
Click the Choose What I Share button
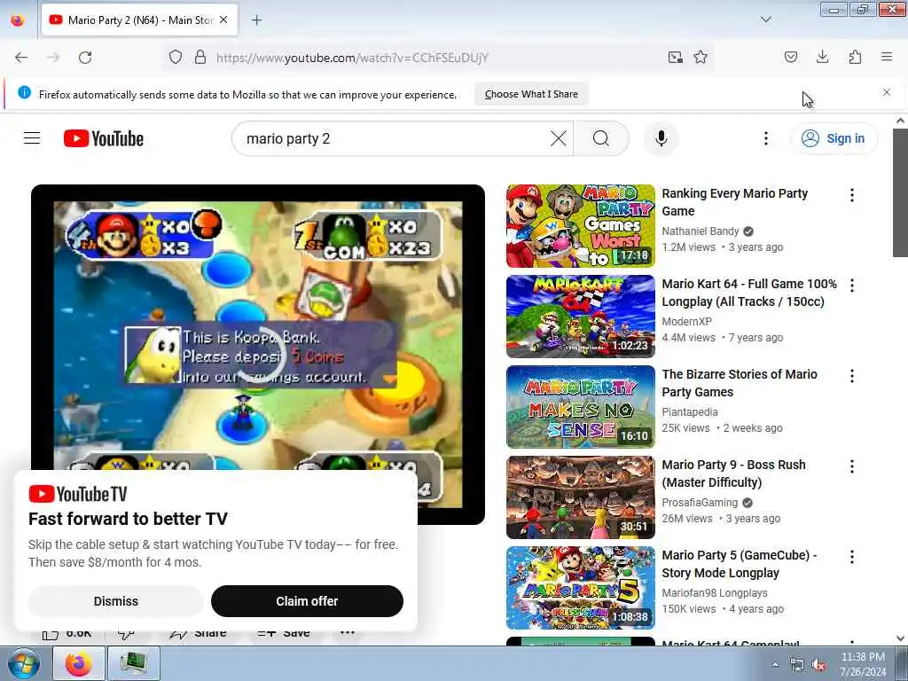531,94
